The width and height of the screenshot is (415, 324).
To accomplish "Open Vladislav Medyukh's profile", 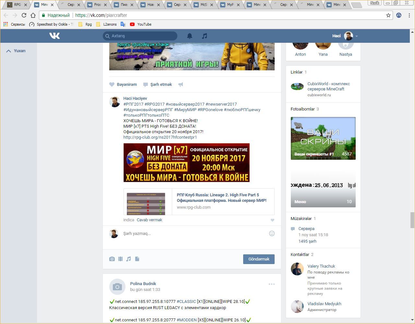I will (x=324, y=304).
